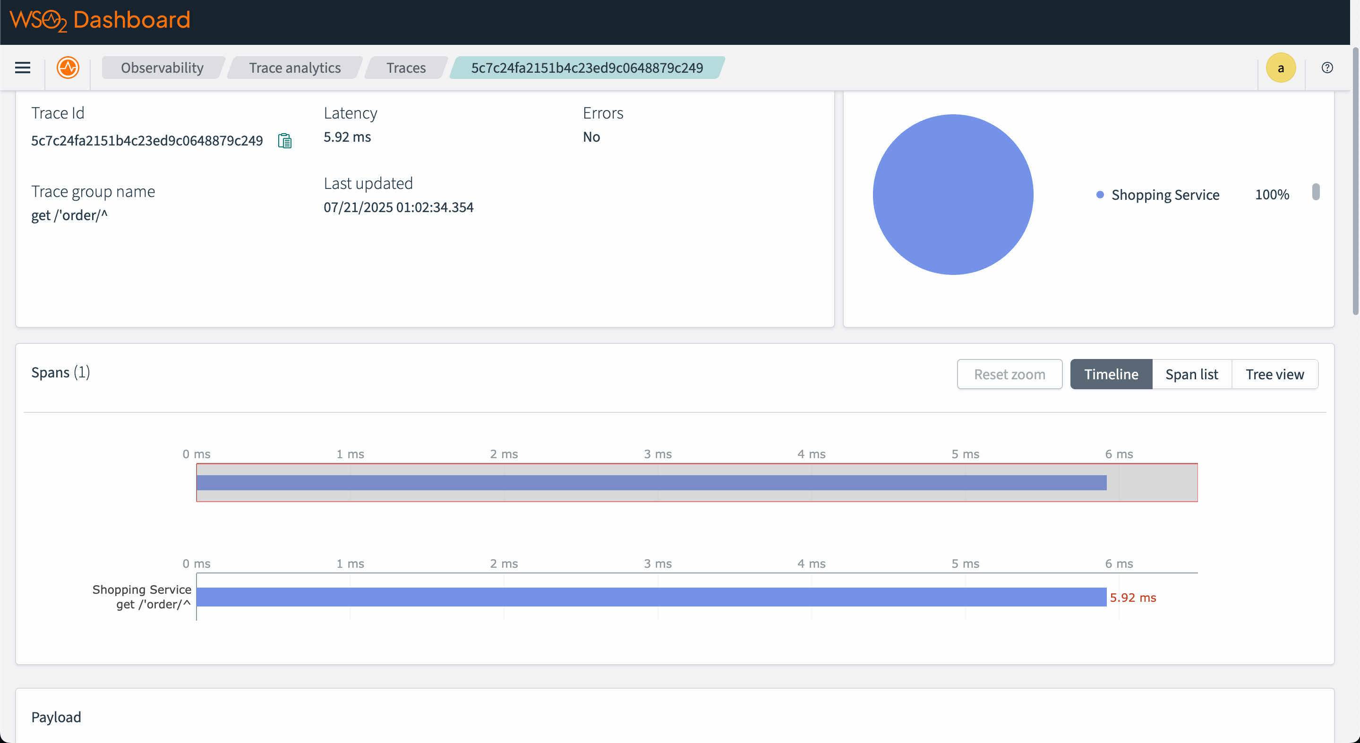
Task: Click the Shopping Service get /'order/^ span label
Action: [x=142, y=597]
